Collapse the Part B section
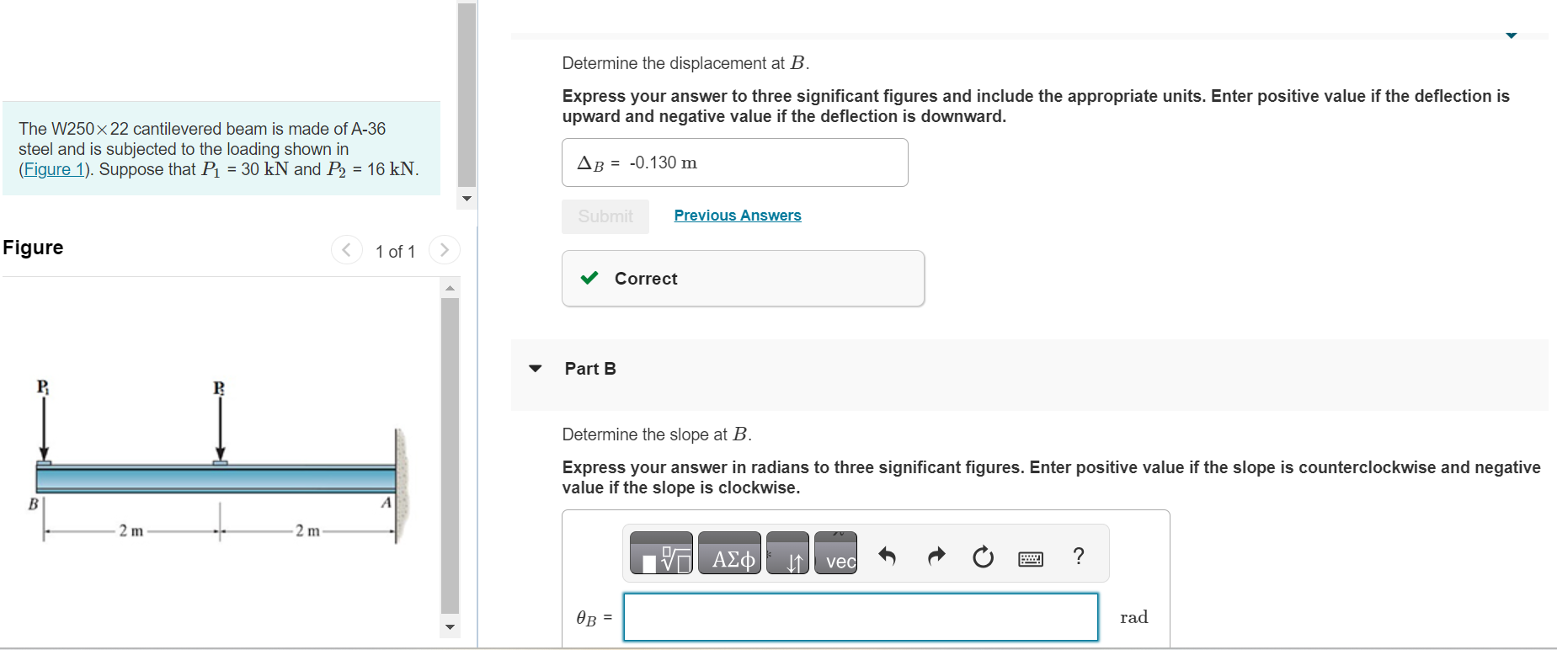 pos(536,368)
